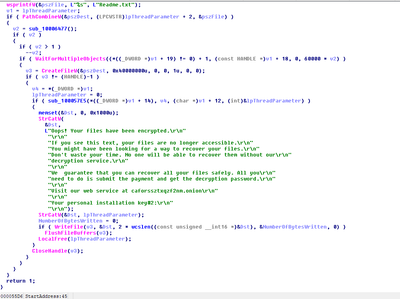Image resolution: width=400 pixels, height=299 pixels.
Task: Select the '--v2;' decrement statement
Action: tap(34, 53)
